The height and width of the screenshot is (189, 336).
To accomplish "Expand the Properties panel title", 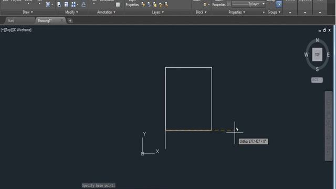I will click(237, 12).
